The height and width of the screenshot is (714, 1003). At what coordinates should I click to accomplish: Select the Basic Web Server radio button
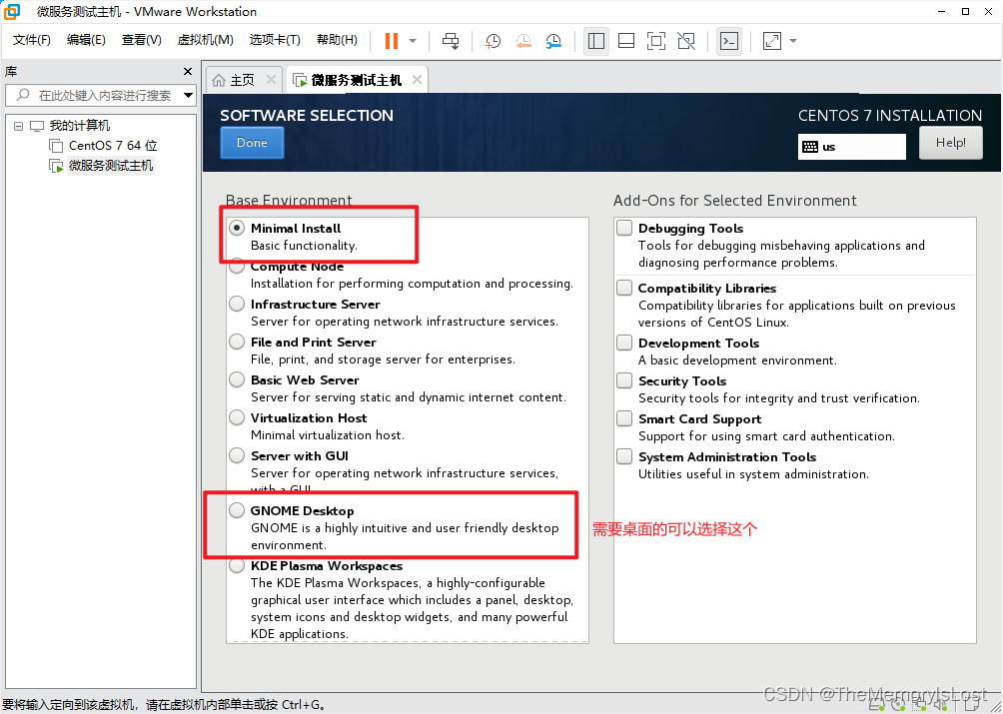coord(237,379)
